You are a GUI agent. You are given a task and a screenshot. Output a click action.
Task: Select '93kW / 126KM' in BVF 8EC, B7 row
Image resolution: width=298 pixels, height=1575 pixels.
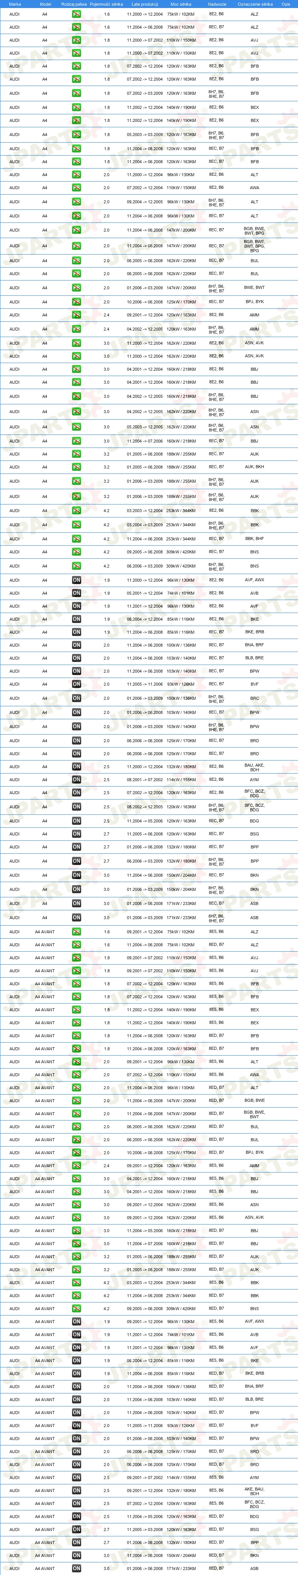[181, 684]
